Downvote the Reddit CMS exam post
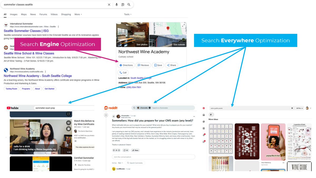Image resolution: width=316 pixels, height=178 pixels. pyautogui.click(x=119, y=150)
